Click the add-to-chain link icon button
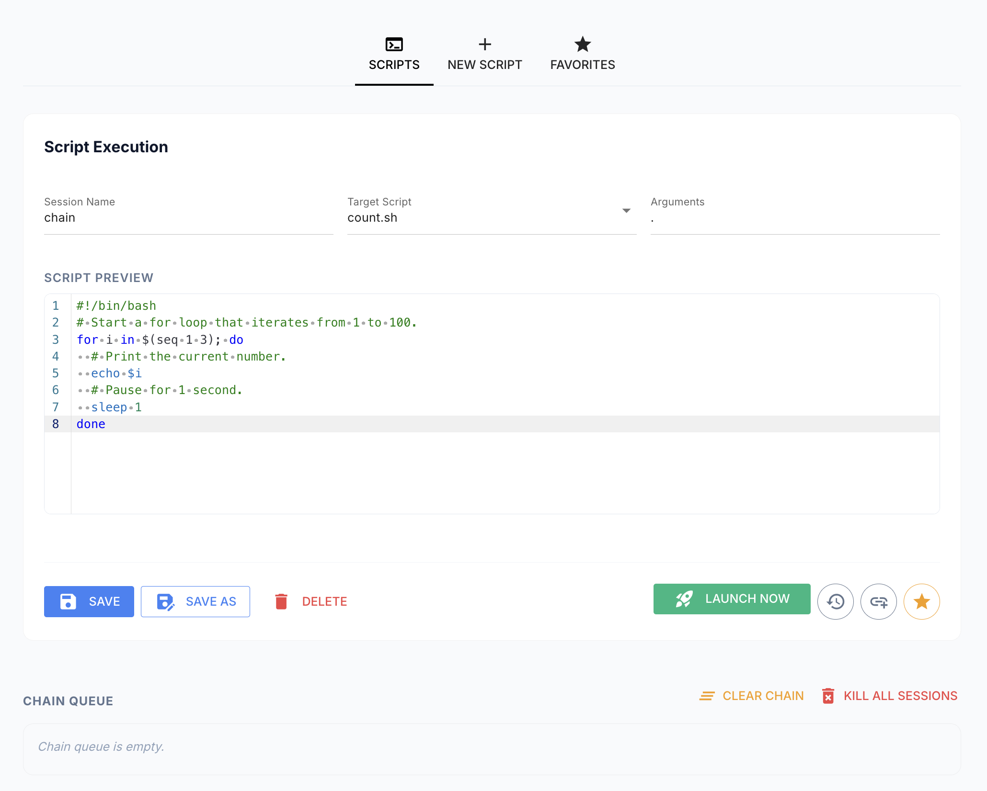Viewport: 987px width, 791px height. click(x=879, y=602)
